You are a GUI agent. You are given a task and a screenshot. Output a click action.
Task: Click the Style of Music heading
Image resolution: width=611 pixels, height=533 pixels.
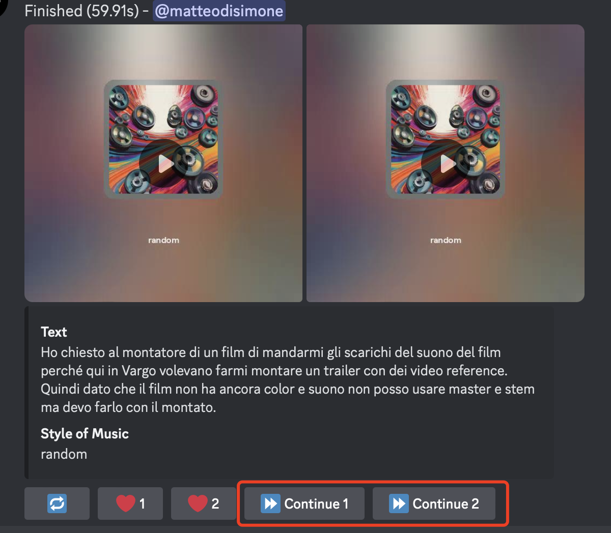tap(85, 433)
